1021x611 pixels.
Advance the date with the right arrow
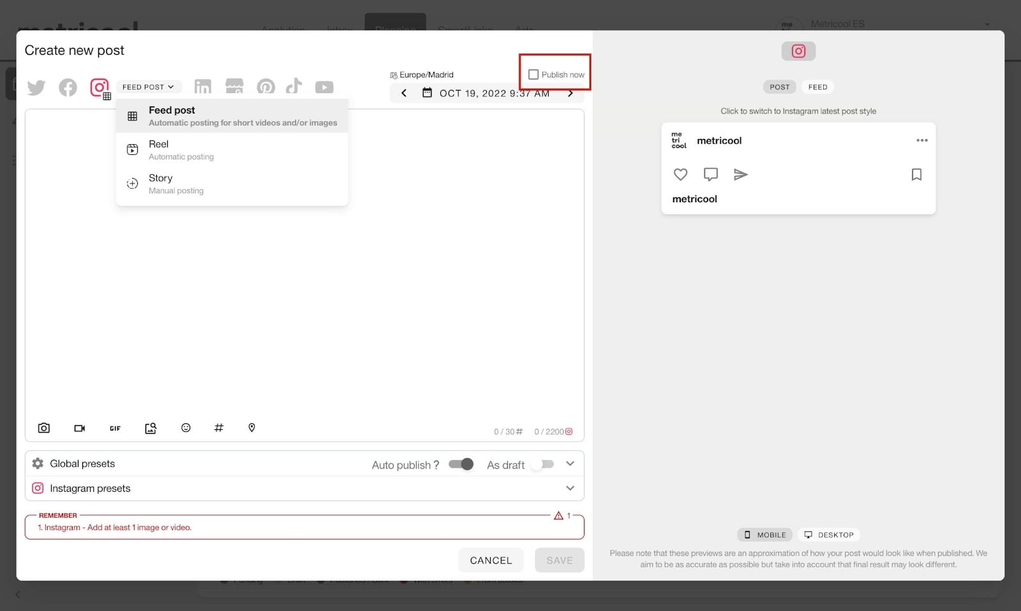570,92
